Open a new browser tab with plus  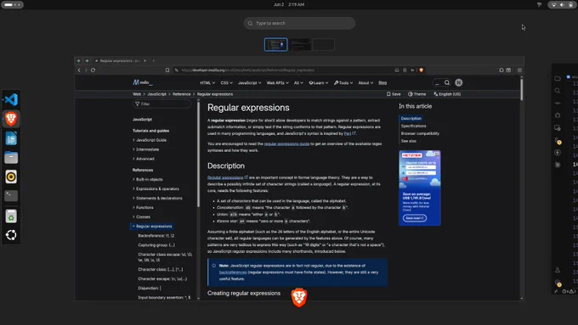point(154,61)
